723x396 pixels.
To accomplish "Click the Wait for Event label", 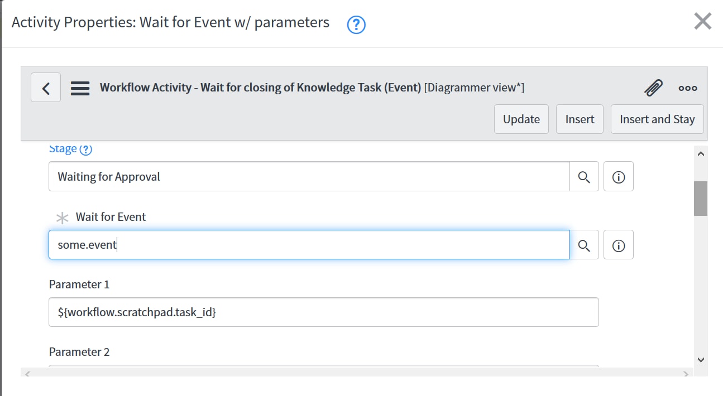I will (x=111, y=217).
